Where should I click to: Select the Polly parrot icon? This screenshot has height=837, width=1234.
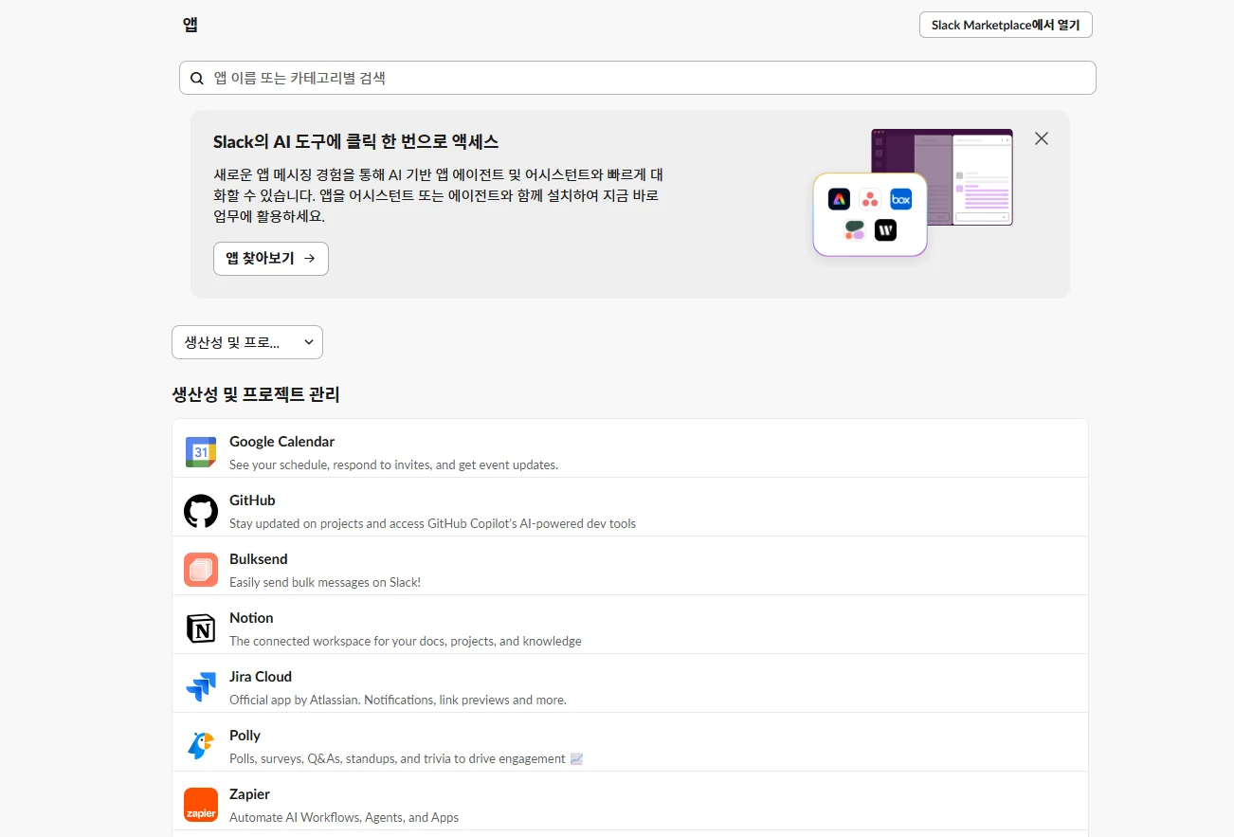201,746
